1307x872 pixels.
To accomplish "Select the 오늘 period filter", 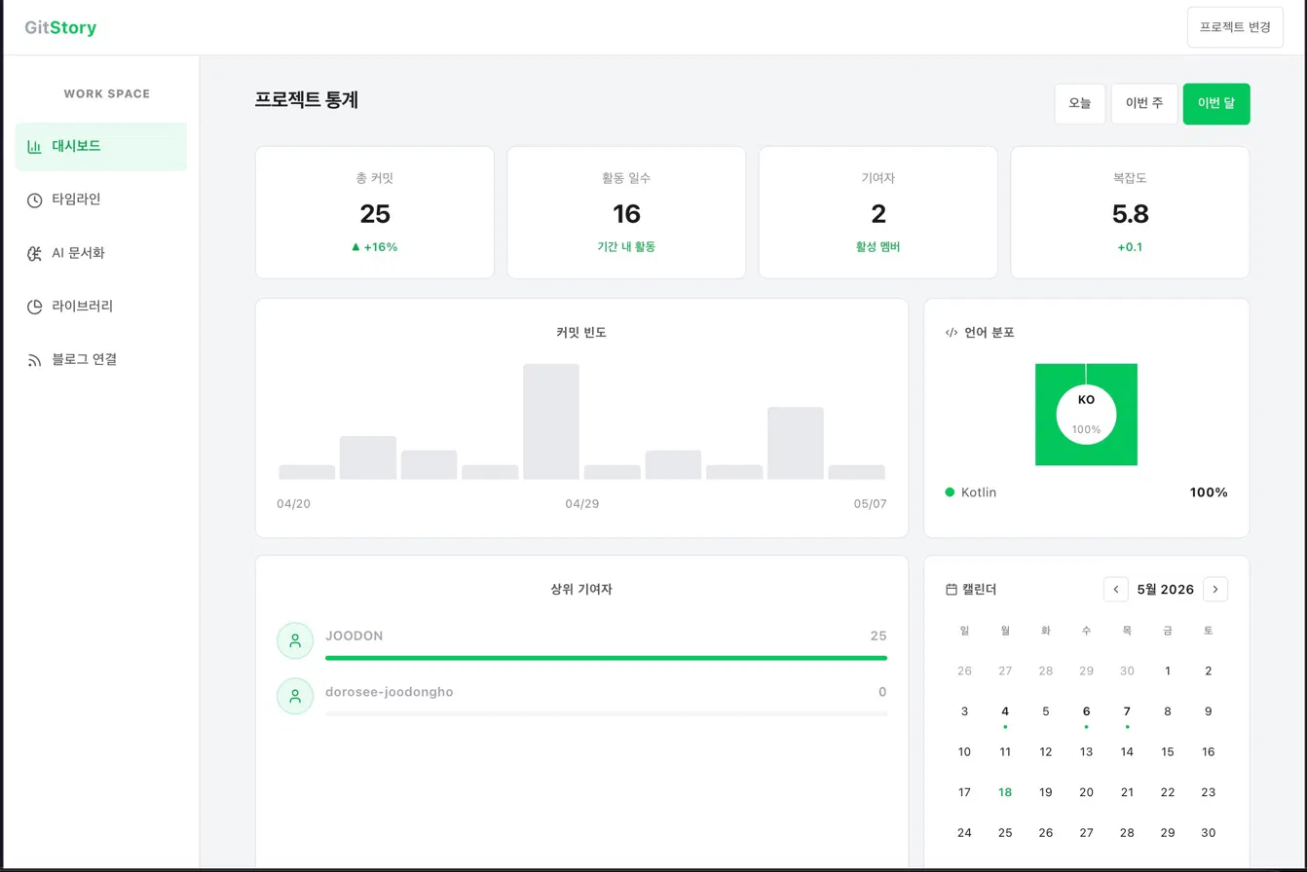I will coord(1080,103).
